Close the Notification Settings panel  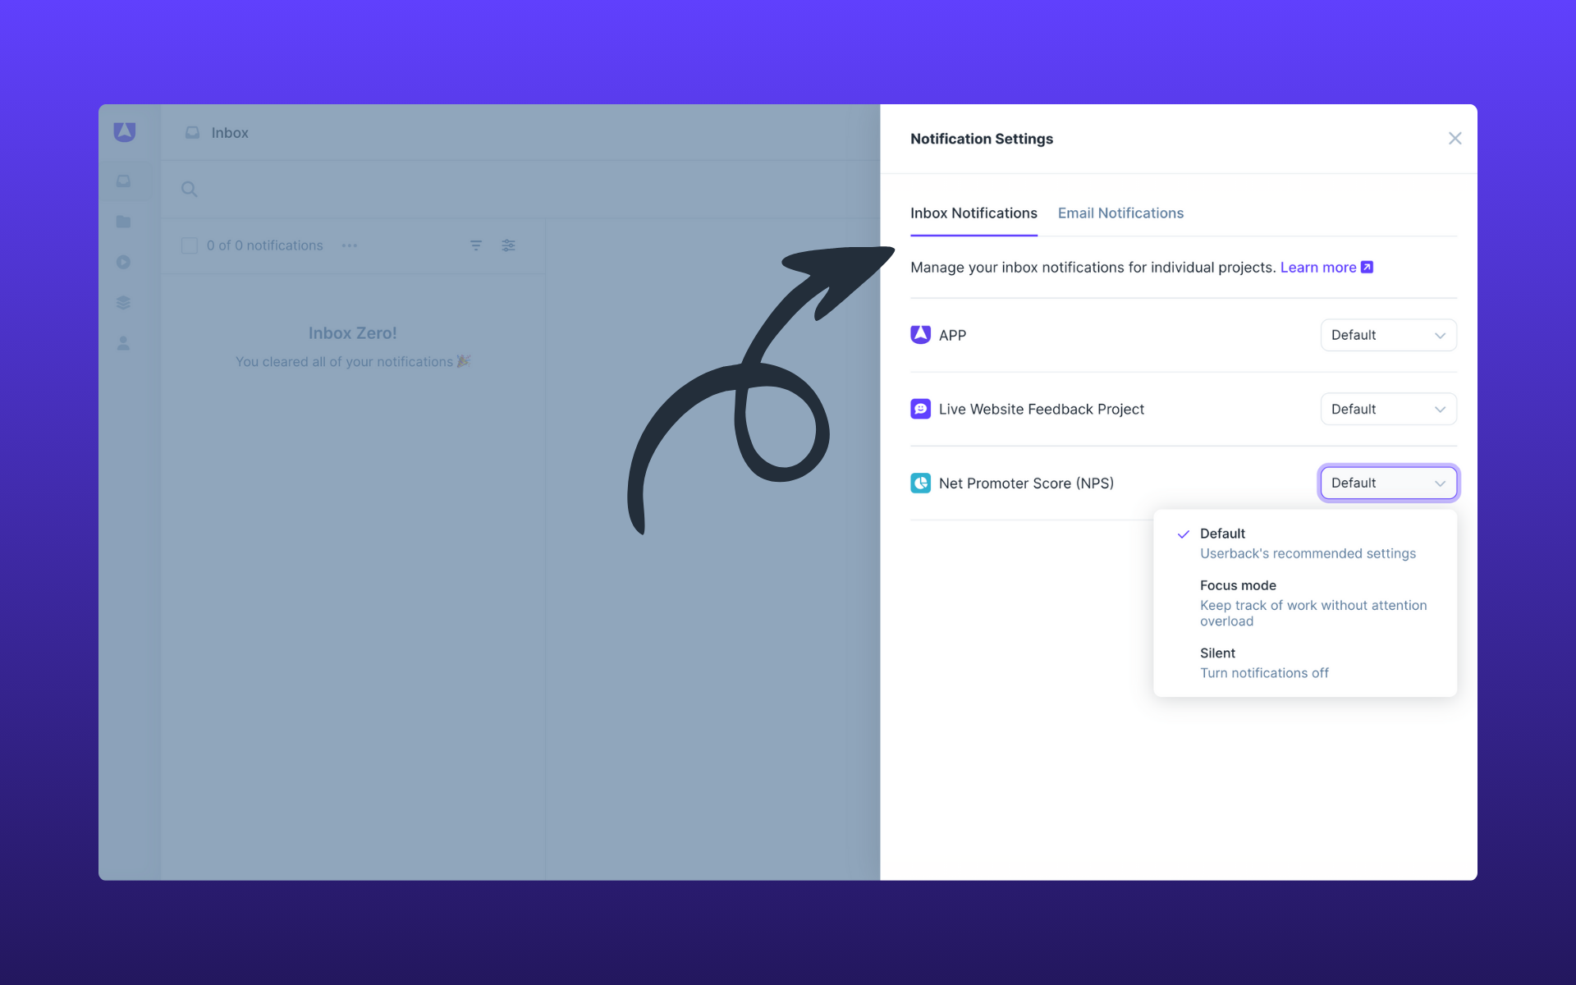tap(1454, 139)
